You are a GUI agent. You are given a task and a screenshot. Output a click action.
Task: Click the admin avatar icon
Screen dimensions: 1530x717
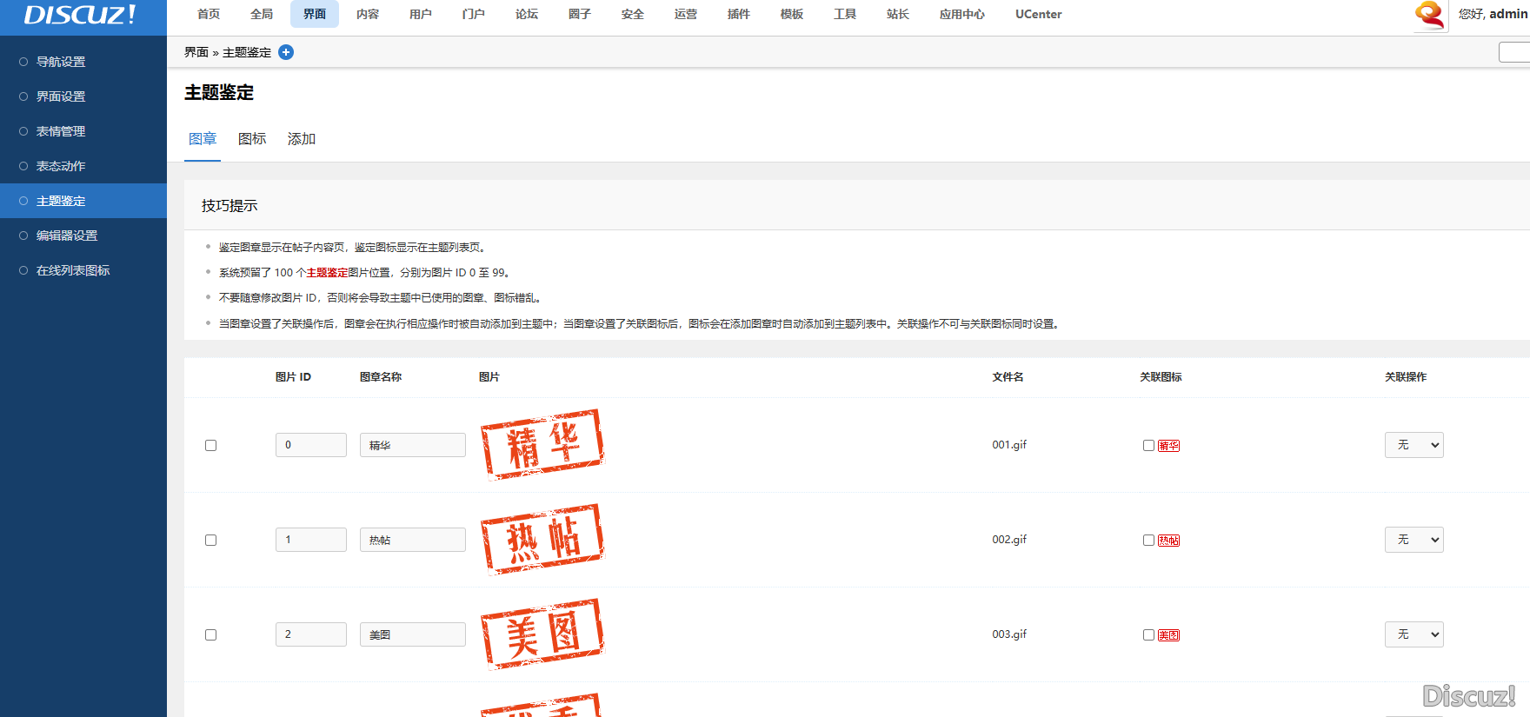(1430, 15)
